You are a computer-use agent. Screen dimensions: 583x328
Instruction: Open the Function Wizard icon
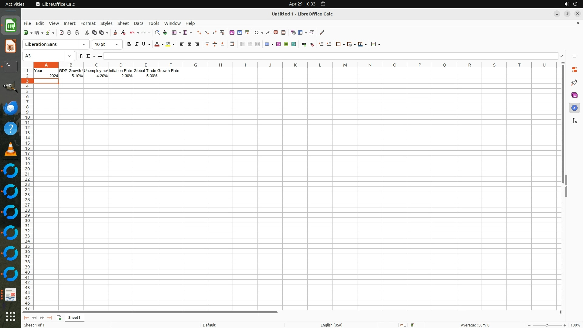[x=81, y=56]
